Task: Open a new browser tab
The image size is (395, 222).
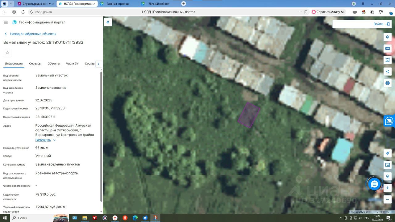Action: click(184, 4)
